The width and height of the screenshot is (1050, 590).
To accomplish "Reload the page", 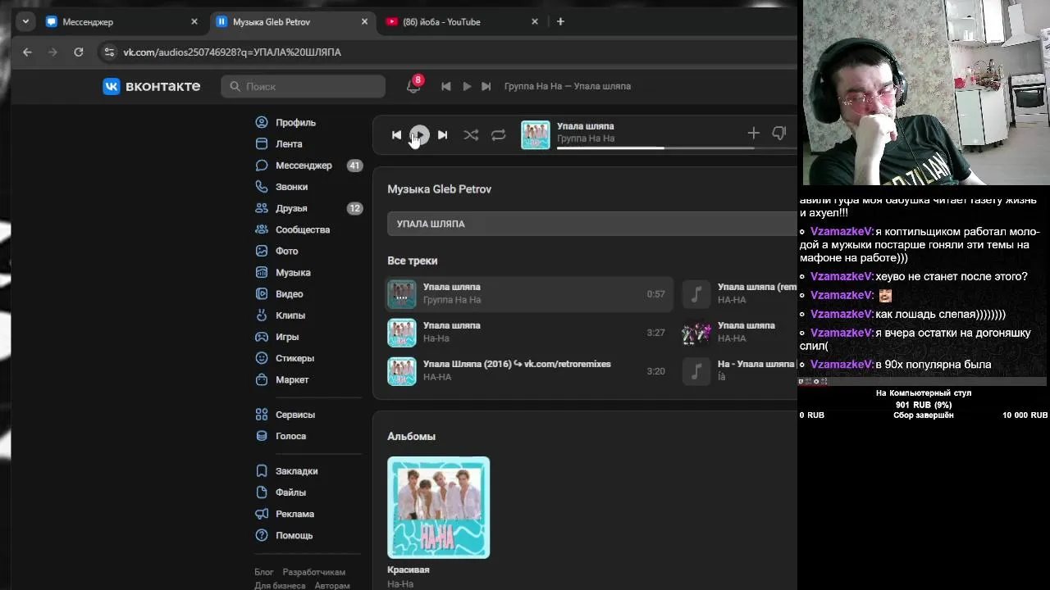I will [x=79, y=52].
